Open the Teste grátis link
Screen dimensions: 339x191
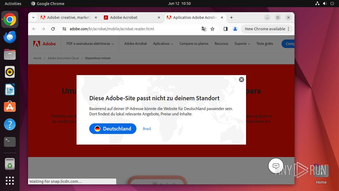pos(265,44)
